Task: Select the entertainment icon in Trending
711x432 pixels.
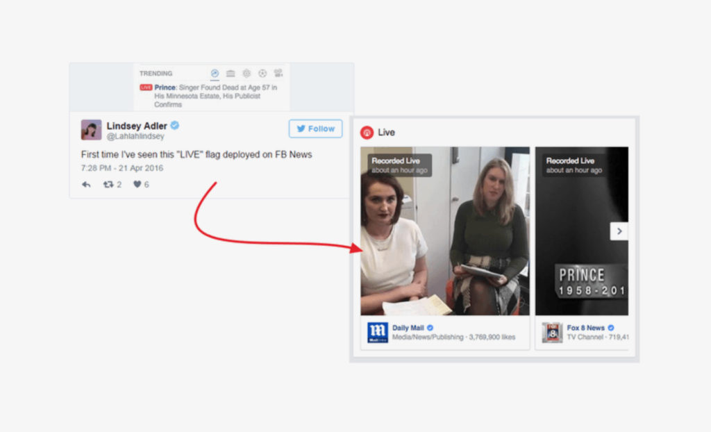Action: point(278,74)
